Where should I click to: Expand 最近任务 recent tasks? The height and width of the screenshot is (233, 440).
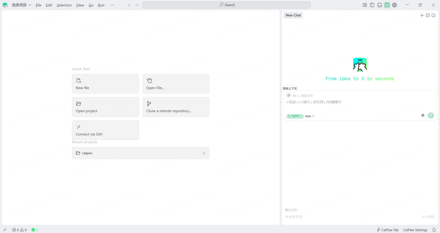point(292,210)
